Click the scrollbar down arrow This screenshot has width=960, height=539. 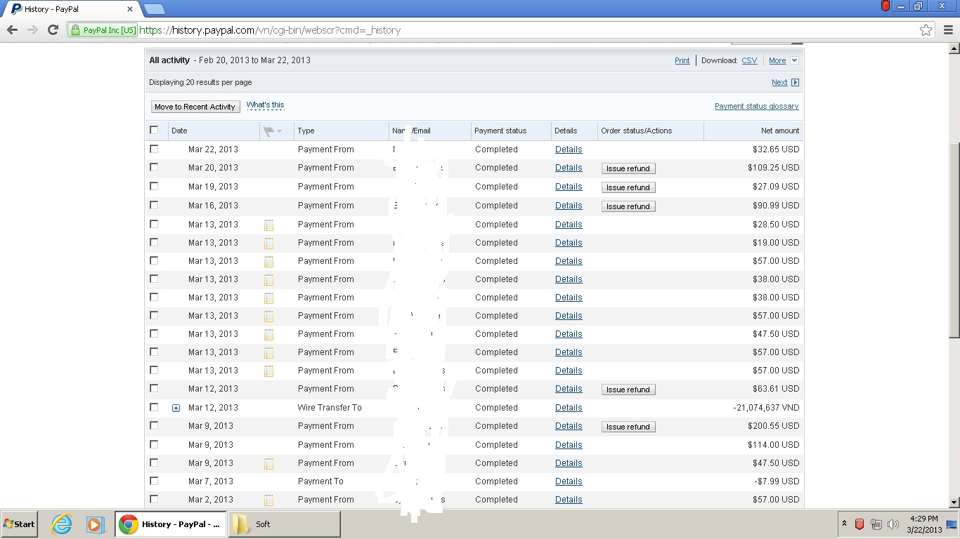point(954,503)
